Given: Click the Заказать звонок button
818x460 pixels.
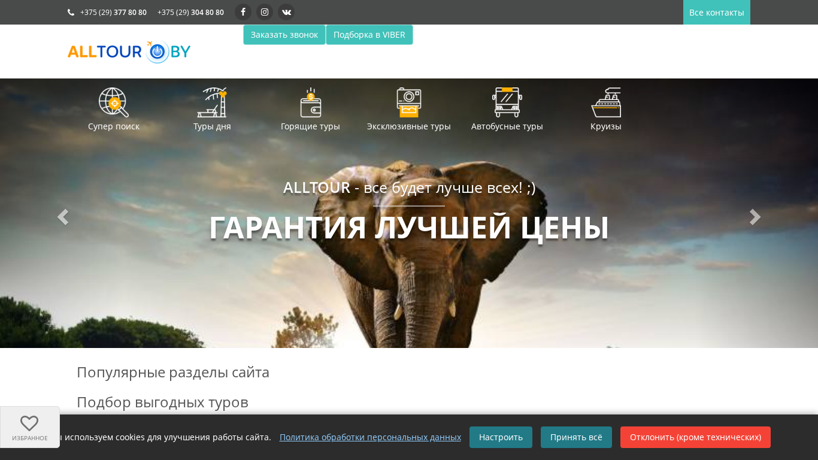Looking at the screenshot, I should pyautogui.click(x=284, y=35).
